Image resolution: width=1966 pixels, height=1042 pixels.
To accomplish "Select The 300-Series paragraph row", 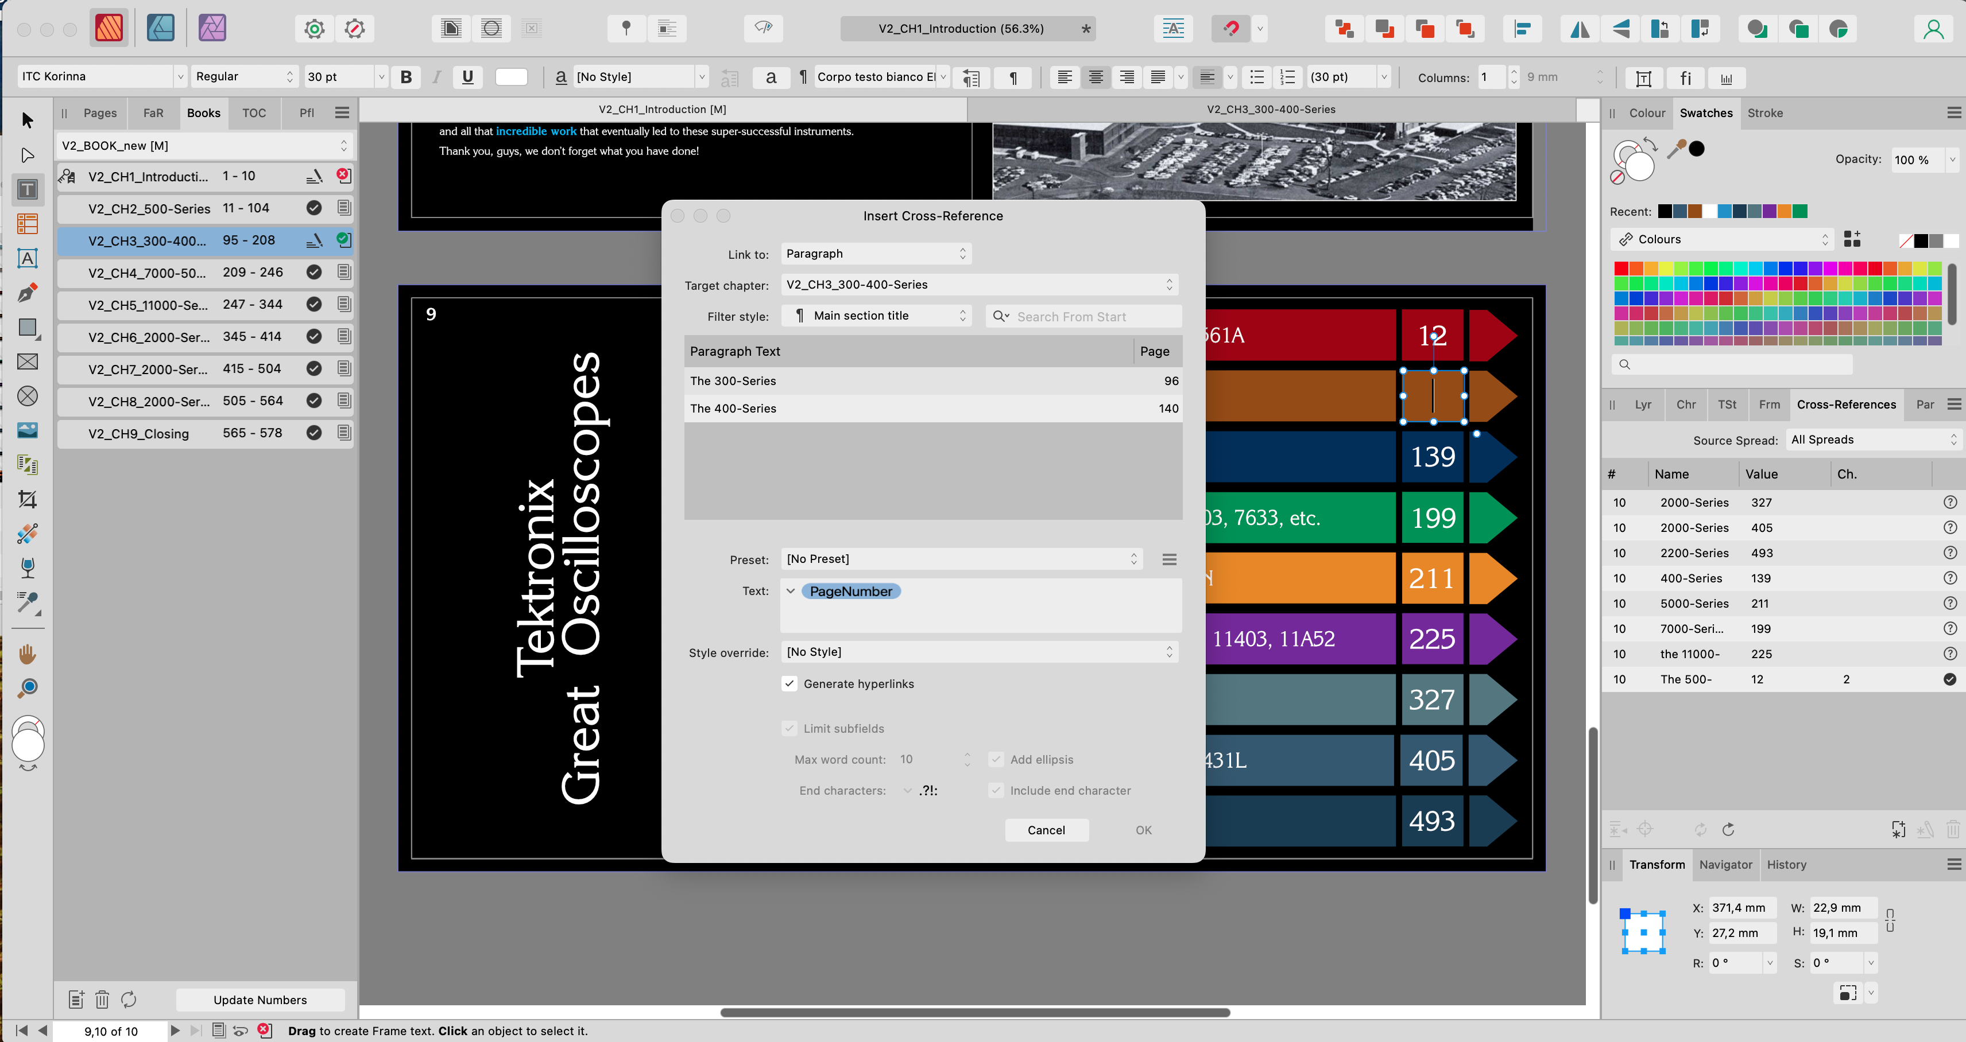I will pos(932,380).
